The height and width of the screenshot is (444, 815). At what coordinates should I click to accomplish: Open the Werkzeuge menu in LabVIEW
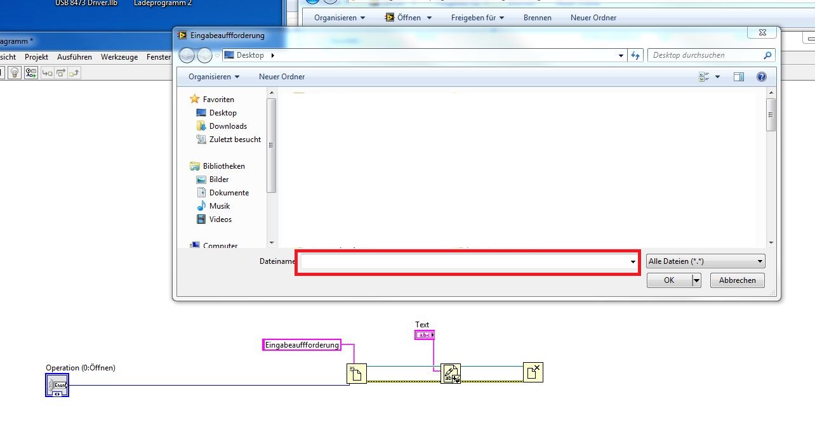click(x=119, y=57)
